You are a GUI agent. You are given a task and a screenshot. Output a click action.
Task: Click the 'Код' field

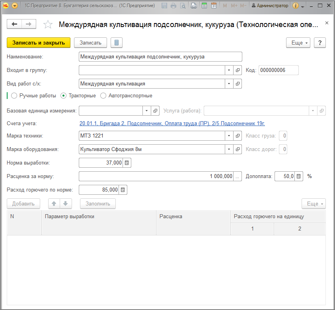pyautogui.click(x=279, y=70)
